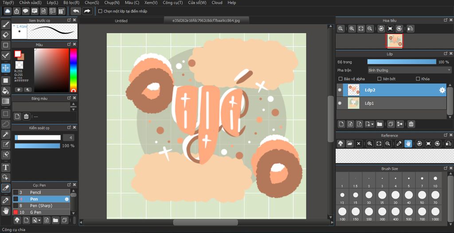The width and height of the screenshot is (454, 233).
Task: Select the Gradient tool
Action: (6, 101)
